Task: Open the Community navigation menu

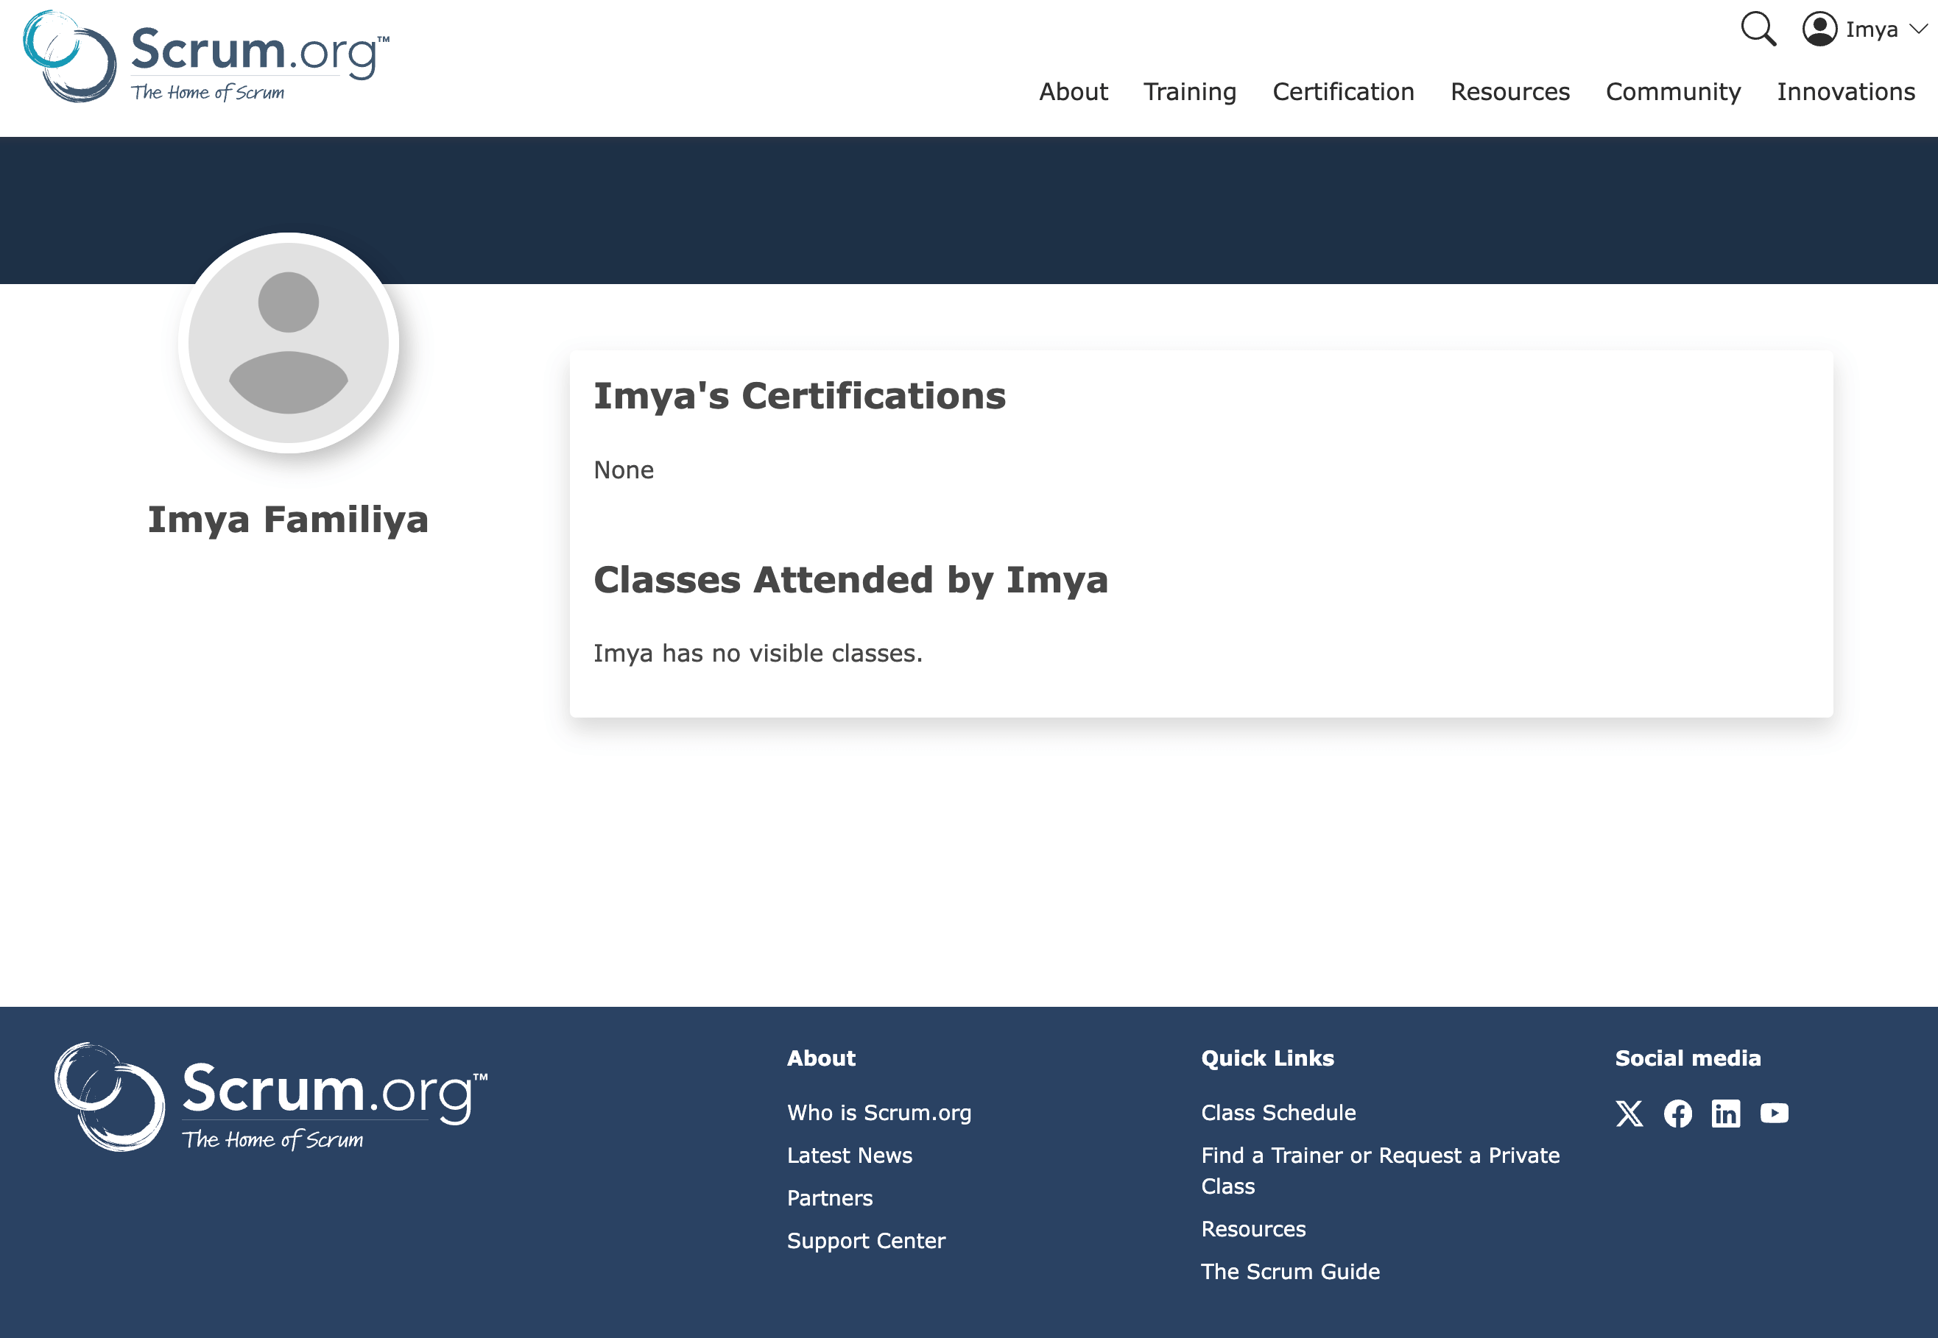Action: 1673,91
